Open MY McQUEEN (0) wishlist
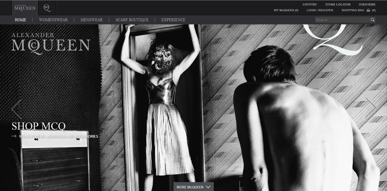This screenshot has width=387, height=191. pos(286,10)
